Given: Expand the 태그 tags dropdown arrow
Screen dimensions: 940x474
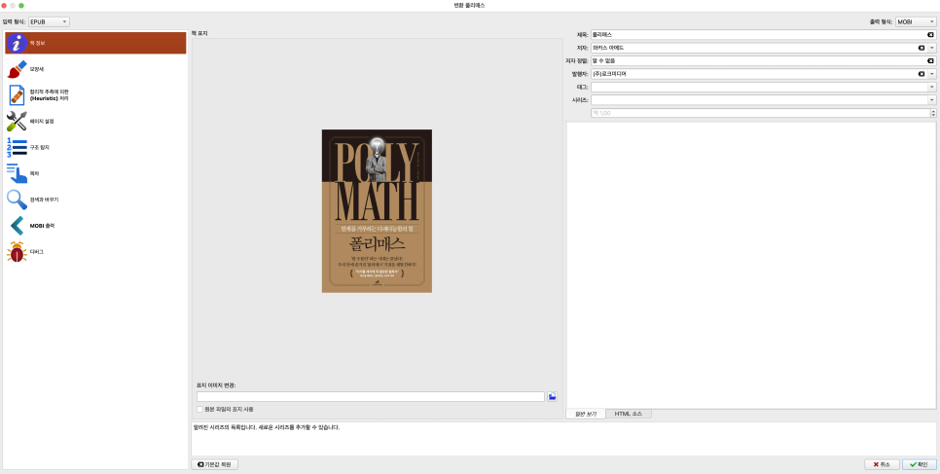Looking at the screenshot, I should tap(931, 88).
